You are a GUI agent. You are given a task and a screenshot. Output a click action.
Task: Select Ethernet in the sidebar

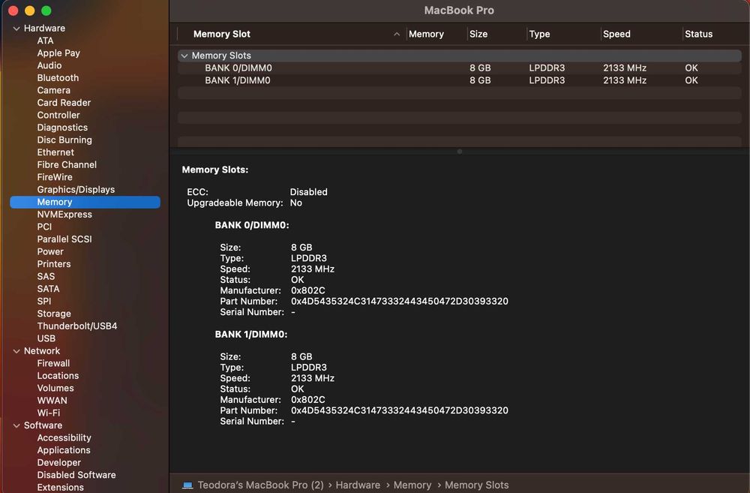[x=55, y=152]
